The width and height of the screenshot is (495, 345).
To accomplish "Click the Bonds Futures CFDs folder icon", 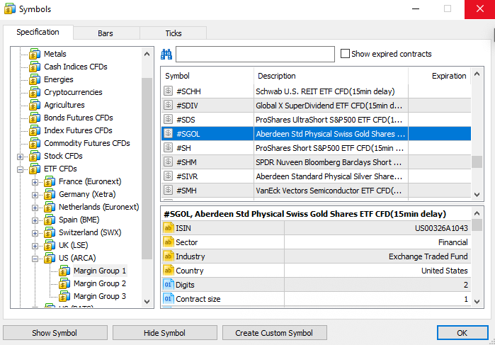I will (x=35, y=118).
